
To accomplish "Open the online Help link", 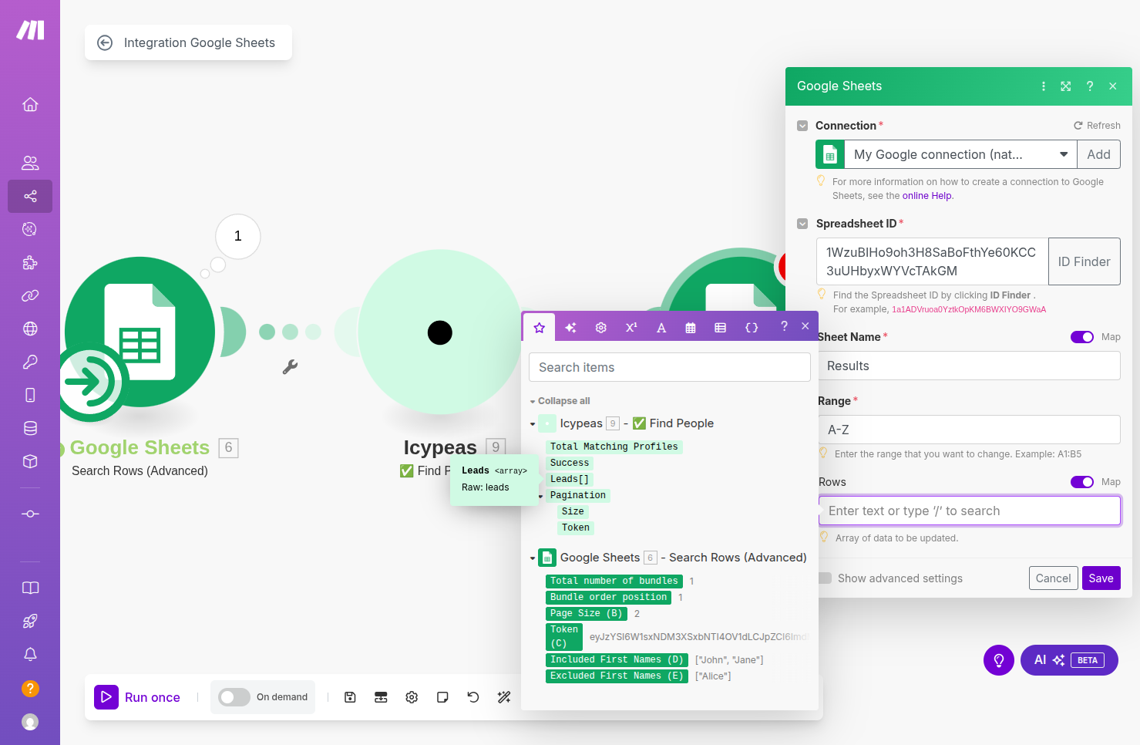I will coord(928,196).
